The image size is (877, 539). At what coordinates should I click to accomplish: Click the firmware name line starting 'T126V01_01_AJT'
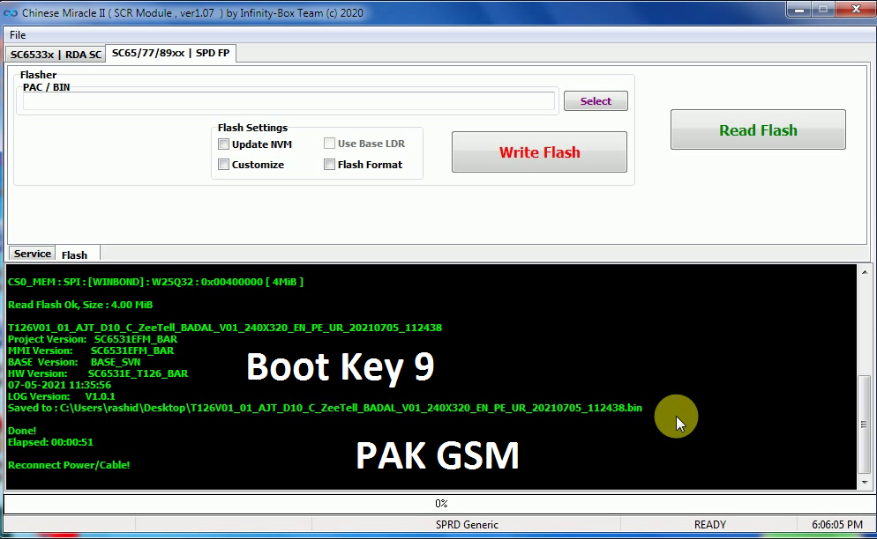pos(225,328)
